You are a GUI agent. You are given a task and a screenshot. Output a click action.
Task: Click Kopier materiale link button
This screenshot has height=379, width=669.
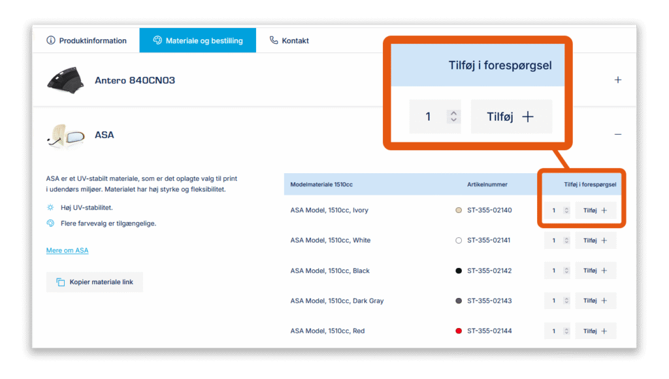tap(95, 282)
